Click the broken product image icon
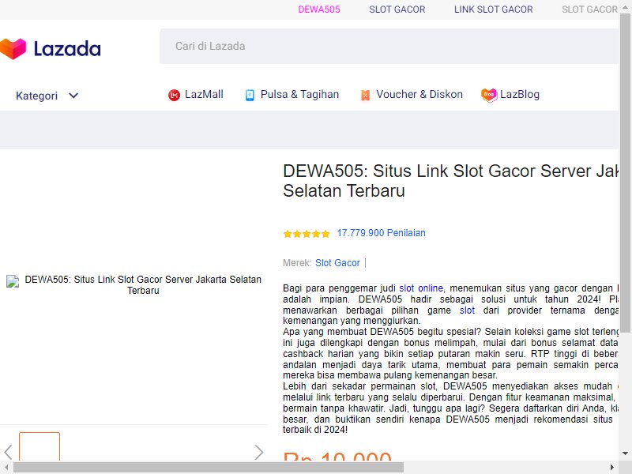The height and width of the screenshot is (474, 632). 13,281
